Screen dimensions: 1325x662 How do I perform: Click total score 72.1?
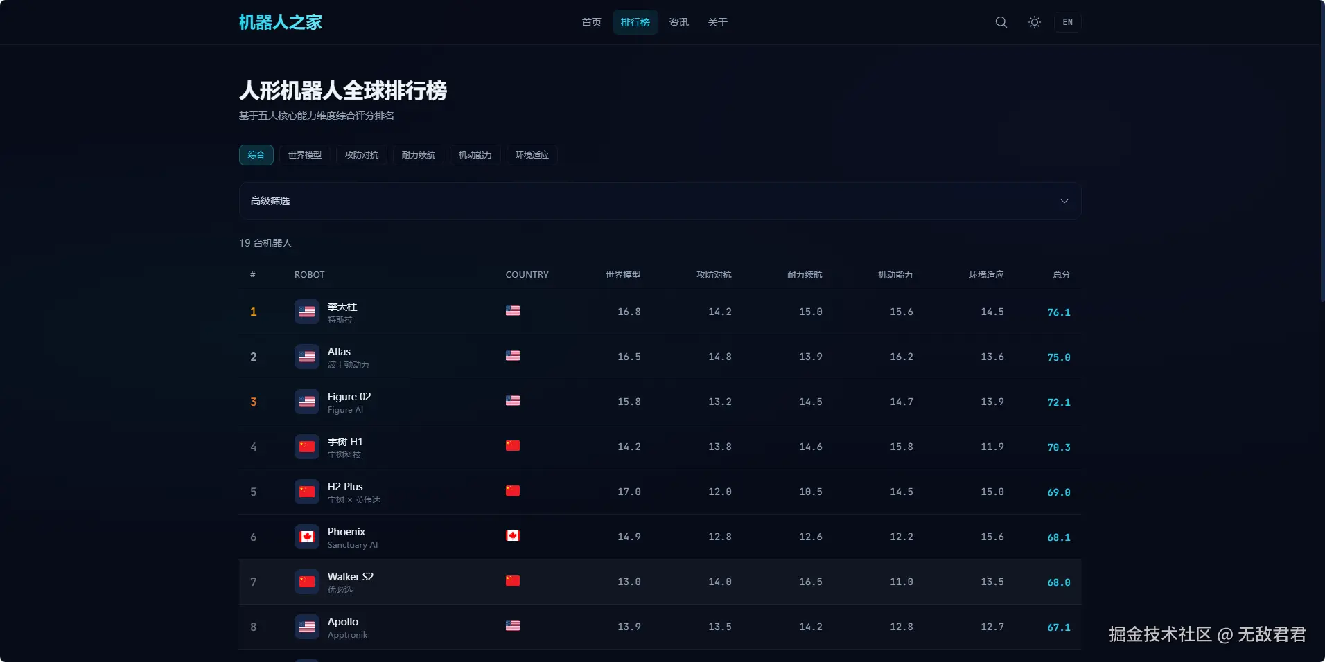pos(1059,402)
